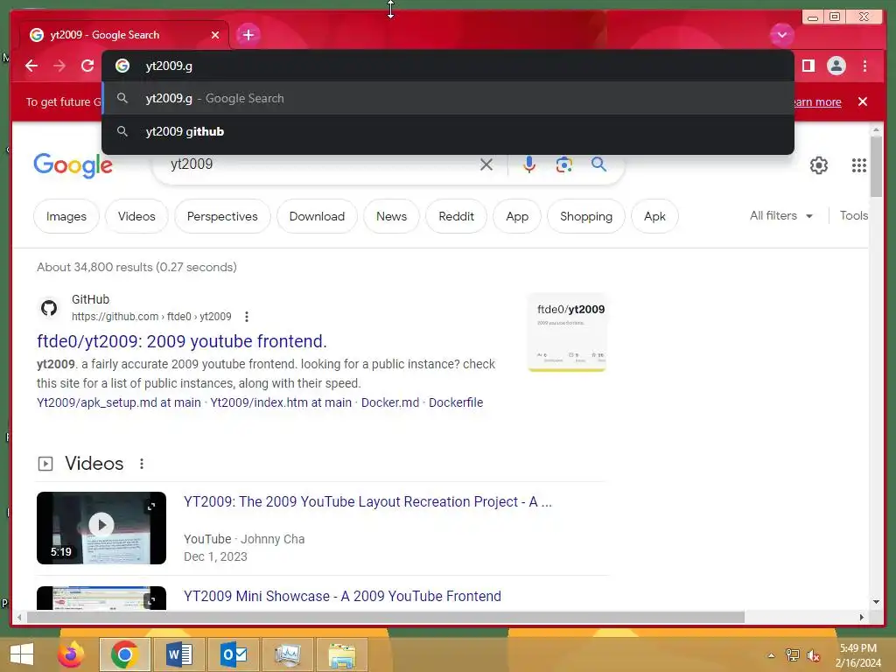The height and width of the screenshot is (672, 896).
Task: Click the address bar text yt2009.g
Action: [169, 66]
